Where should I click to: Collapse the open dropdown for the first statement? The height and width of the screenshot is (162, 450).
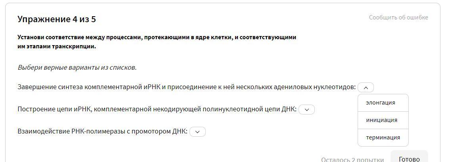tap(366, 88)
